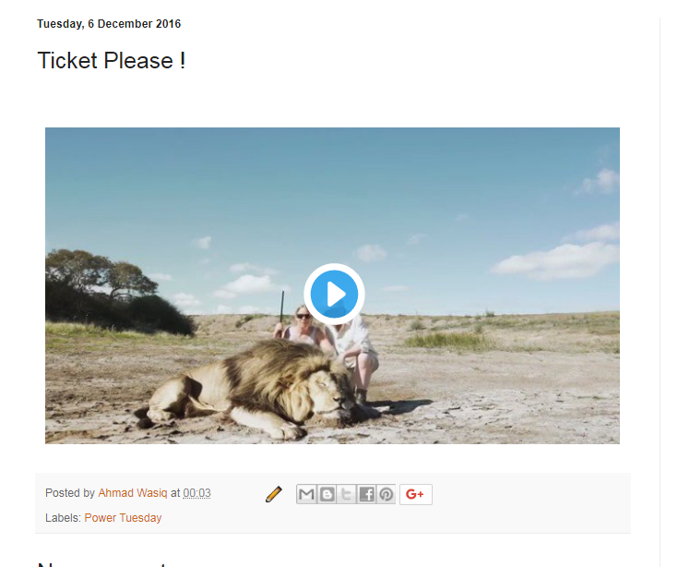
Task: Share post to Facebook icon
Action: (366, 494)
